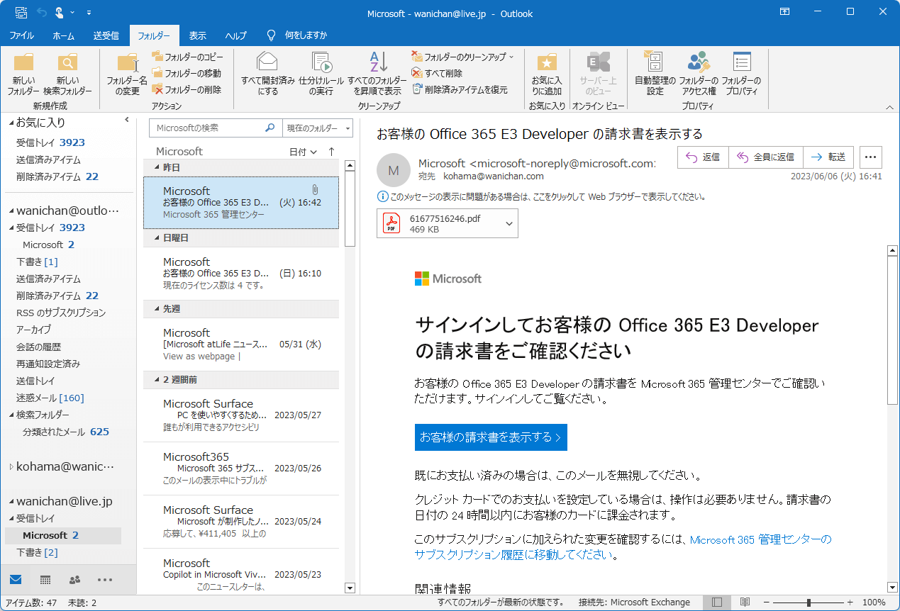Screen dimensions: 900x611
Task: Create a new folder with 新しいフォルダー
Action: pyautogui.click(x=24, y=75)
